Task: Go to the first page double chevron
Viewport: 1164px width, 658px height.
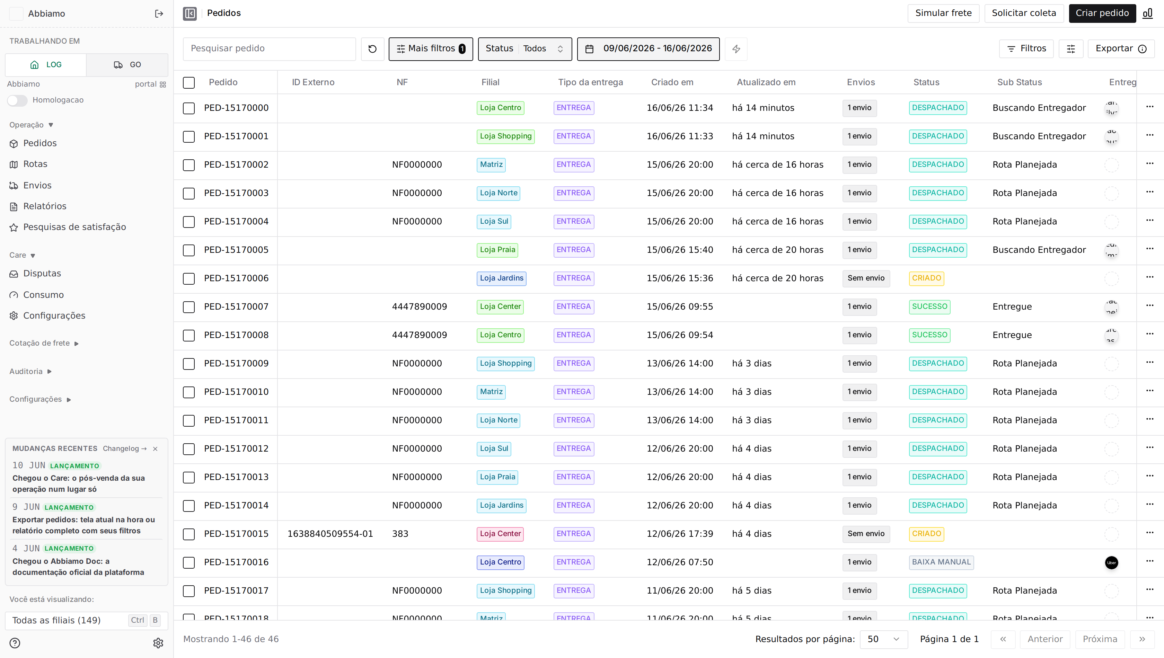Action: pyautogui.click(x=1003, y=639)
